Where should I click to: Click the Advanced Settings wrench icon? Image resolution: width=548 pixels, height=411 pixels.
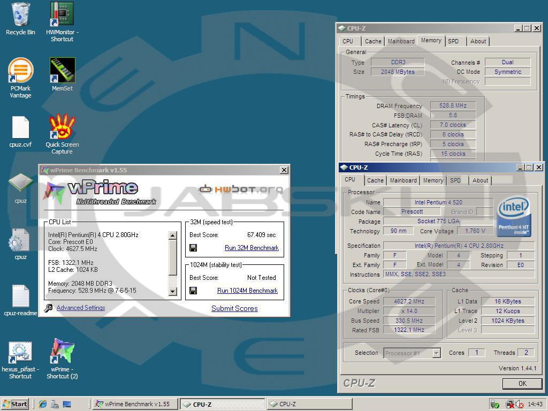(49, 308)
